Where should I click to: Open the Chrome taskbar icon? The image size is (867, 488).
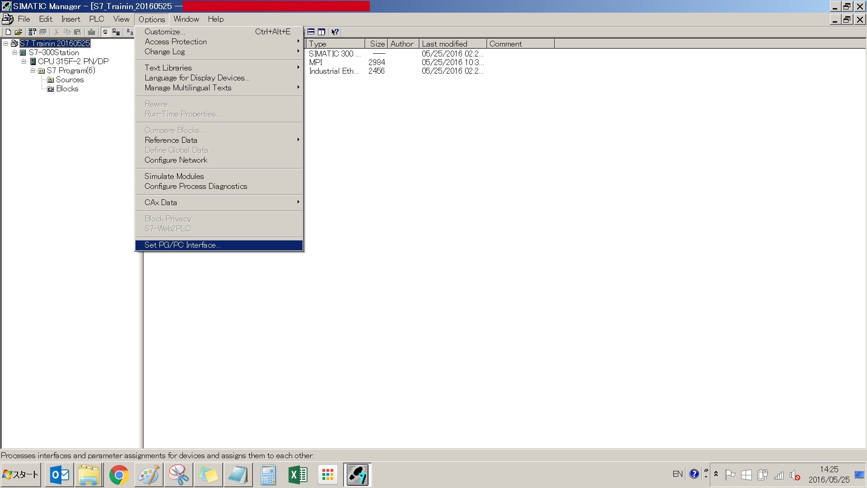(x=119, y=475)
